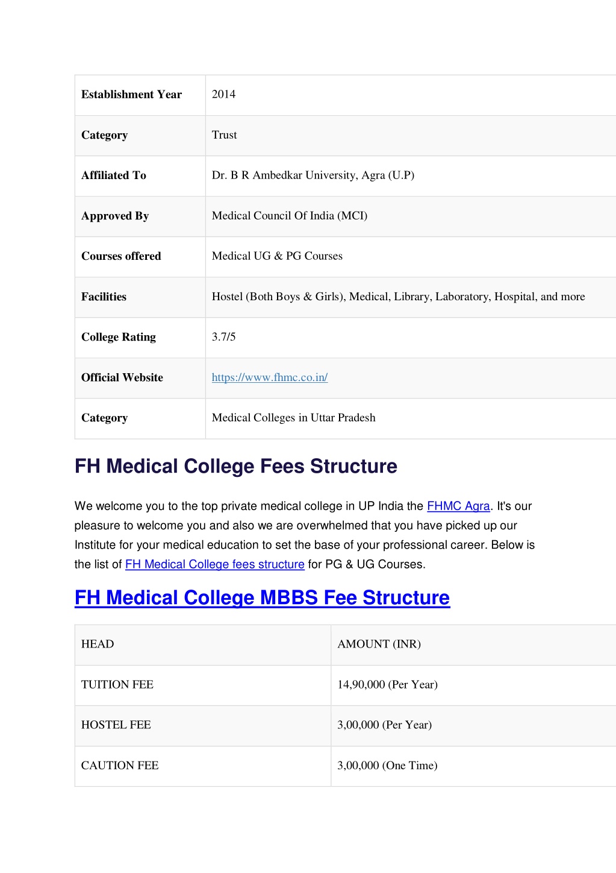Screen dimensions: 616x873
Task: Click the CAUTION FEE 3,00,000 (One Time) value
Action: 388,766
